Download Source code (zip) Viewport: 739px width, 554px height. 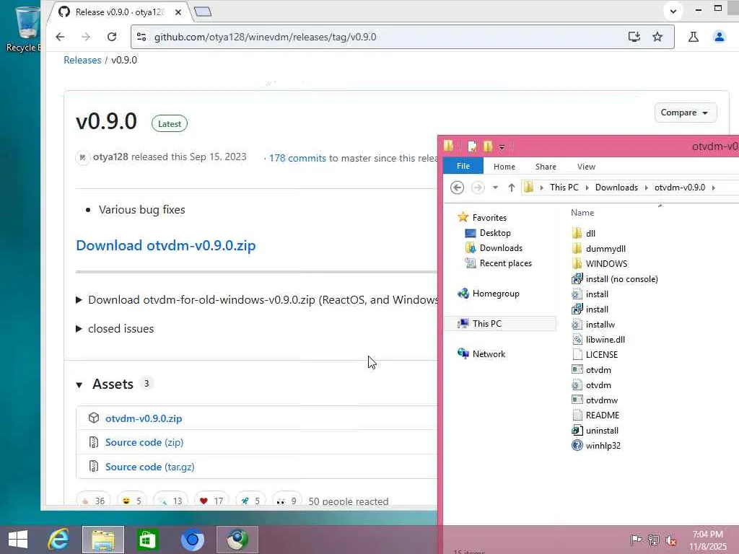[144, 442]
